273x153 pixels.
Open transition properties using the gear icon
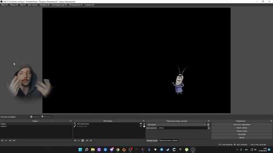click(208, 125)
